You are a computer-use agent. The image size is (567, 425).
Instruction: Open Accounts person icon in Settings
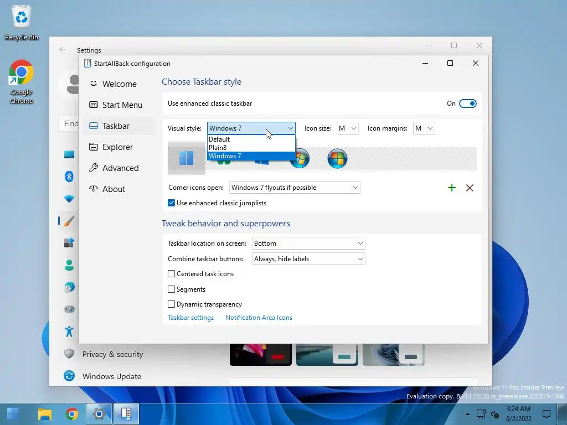coord(69,265)
